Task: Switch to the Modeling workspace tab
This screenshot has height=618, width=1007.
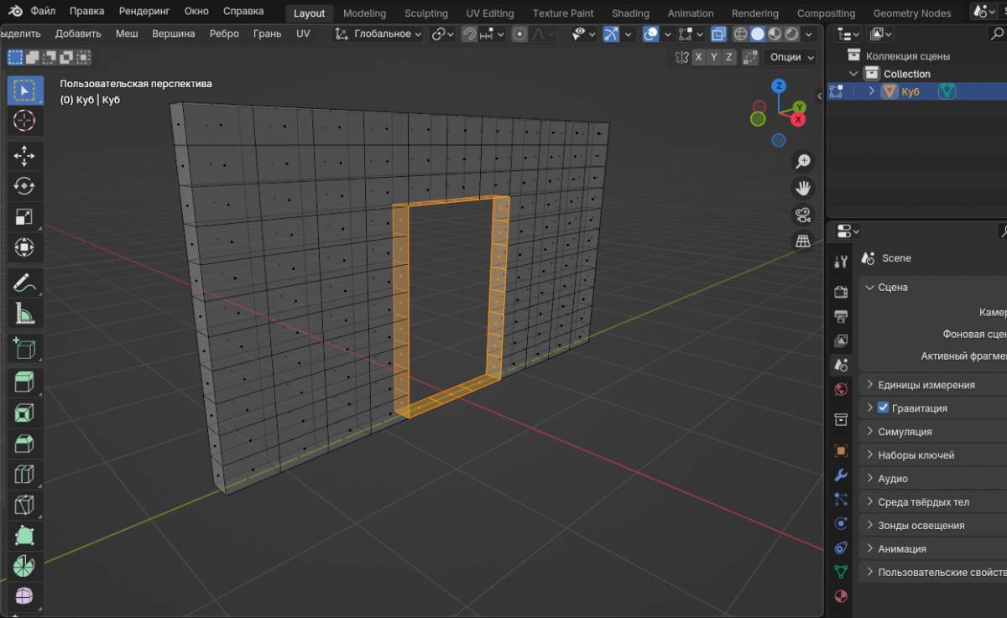Action: [364, 13]
